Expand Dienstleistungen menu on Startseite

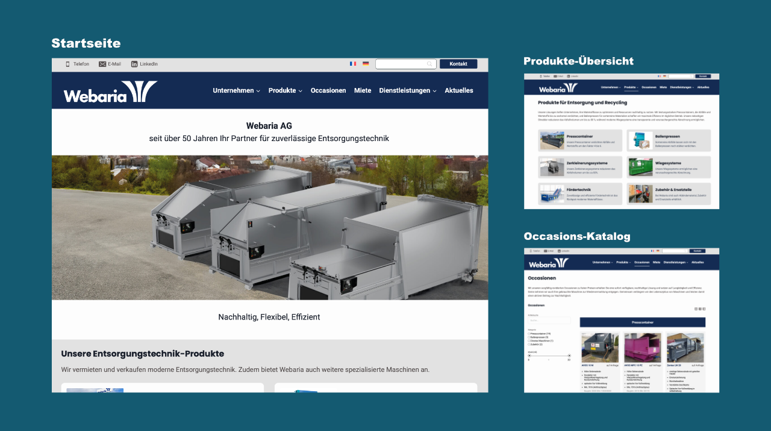click(407, 90)
